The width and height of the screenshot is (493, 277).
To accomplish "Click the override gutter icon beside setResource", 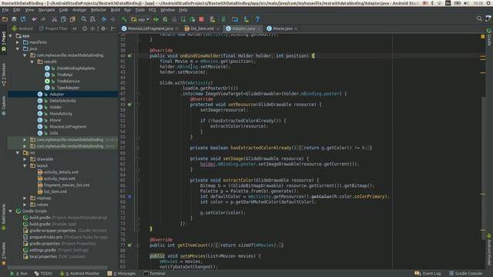I will pos(129,105).
